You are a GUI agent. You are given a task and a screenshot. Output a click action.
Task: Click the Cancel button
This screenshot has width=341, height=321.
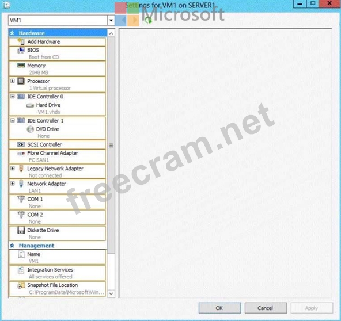click(x=266, y=308)
